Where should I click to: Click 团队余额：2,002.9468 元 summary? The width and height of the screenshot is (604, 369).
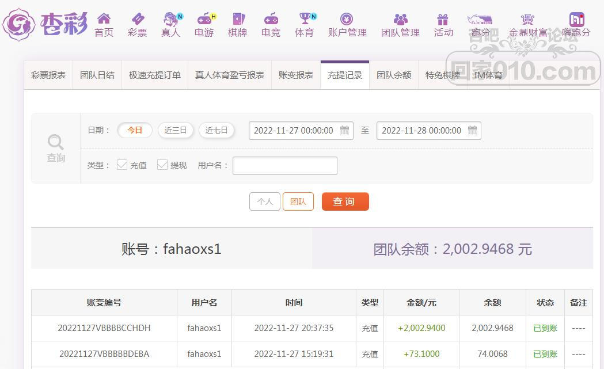click(453, 249)
